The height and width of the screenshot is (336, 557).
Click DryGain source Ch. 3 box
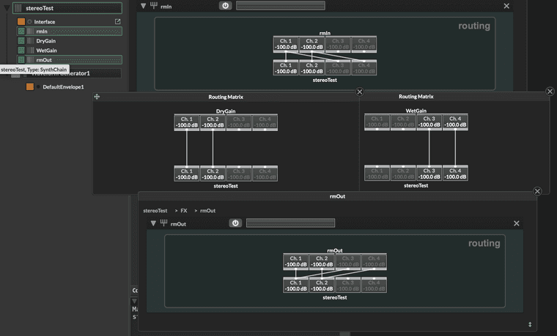pos(239,122)
